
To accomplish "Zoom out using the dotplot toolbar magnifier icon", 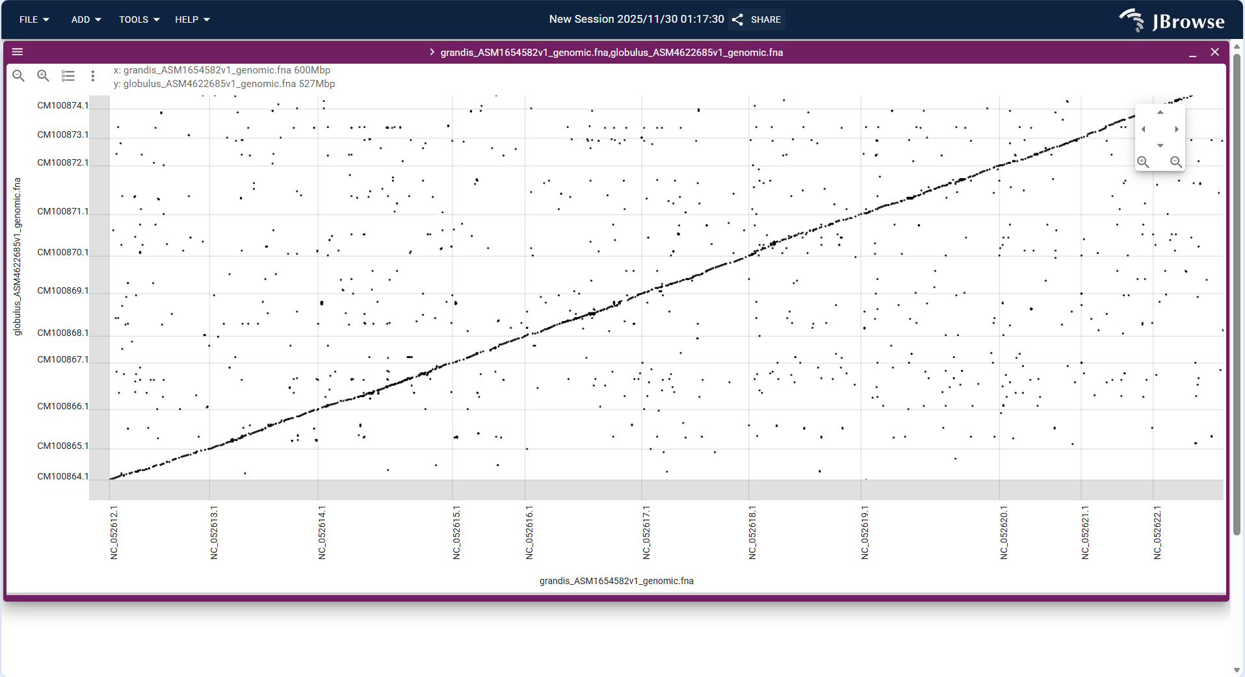I will point(18,75).
